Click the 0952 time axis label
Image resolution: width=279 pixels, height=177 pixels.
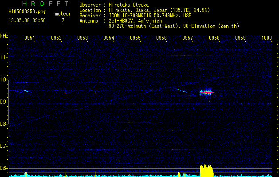tap(56, 38)
